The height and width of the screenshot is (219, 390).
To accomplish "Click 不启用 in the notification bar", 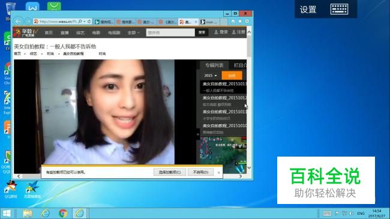I will click(x=200, y=172).
